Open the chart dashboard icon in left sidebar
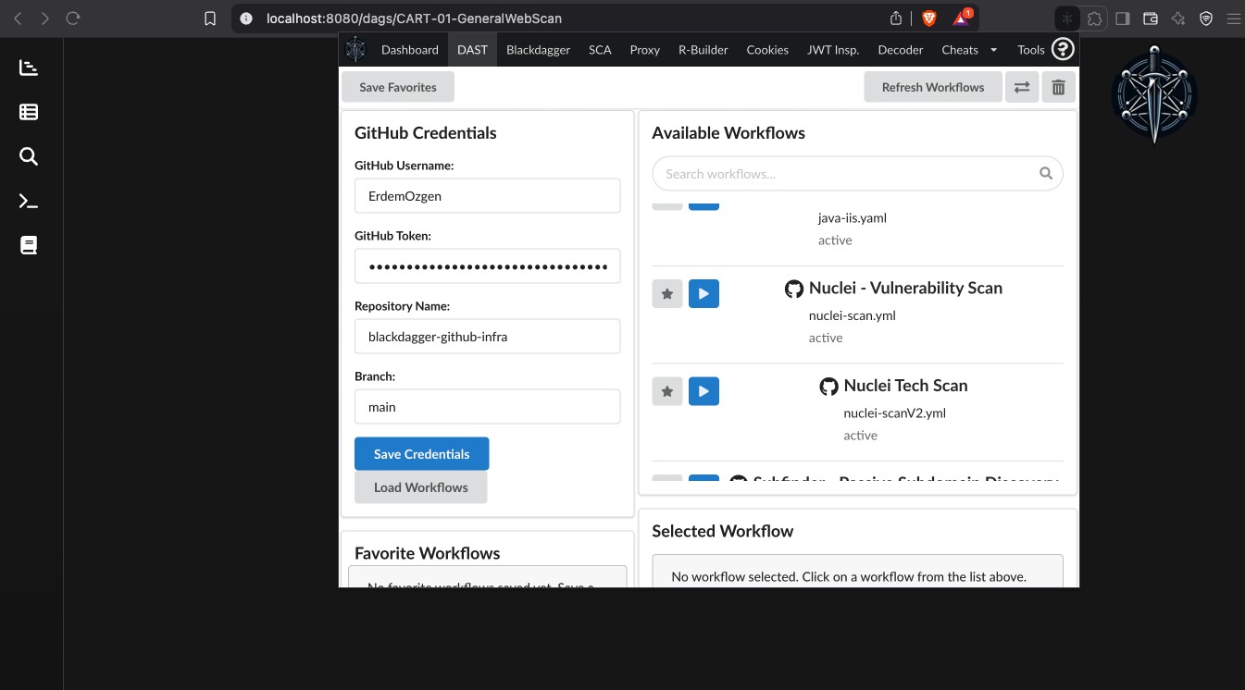This screenshot has width=1245, height=690. tap(29, 68)
